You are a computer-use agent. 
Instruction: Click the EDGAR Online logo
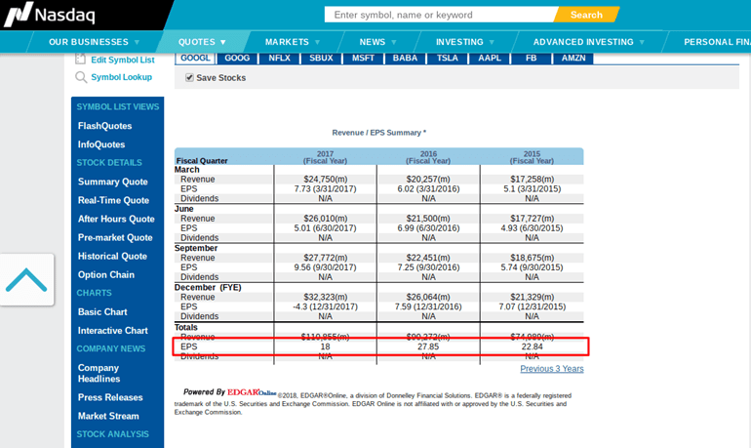click(x=252, y=392)
